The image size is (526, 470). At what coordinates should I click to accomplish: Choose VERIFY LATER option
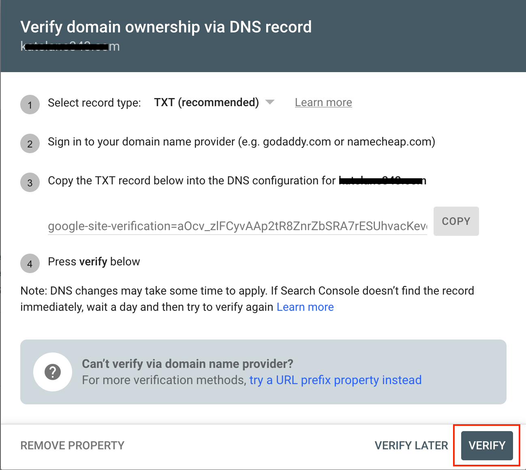[x=411, y=446]
